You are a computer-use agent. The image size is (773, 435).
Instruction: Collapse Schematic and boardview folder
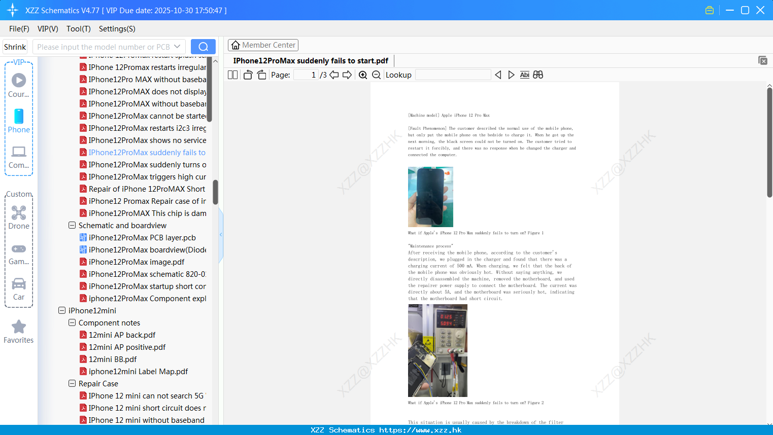coord(72,225)
